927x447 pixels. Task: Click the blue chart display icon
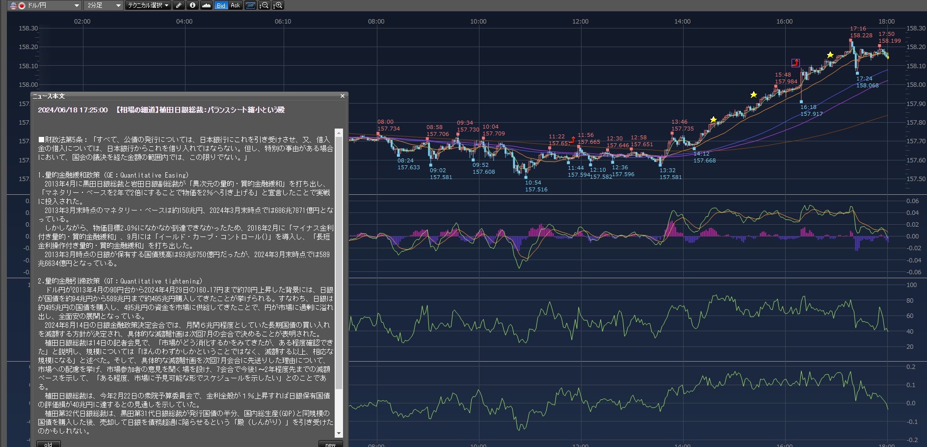(250, 5)
